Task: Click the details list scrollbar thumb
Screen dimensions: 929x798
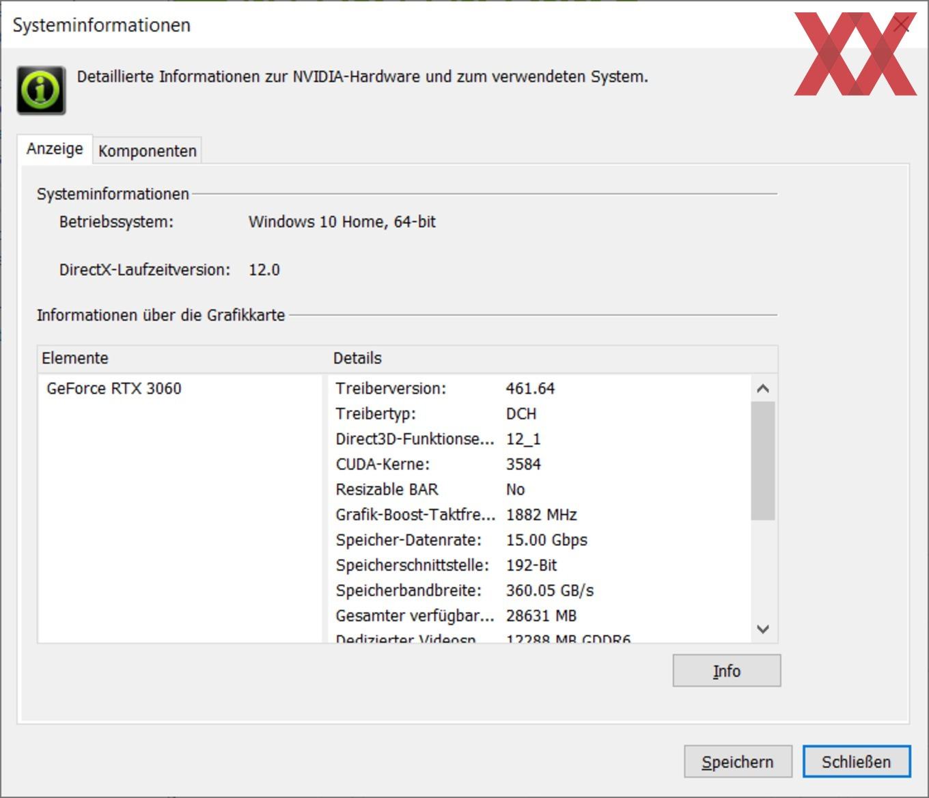Action: (x=763, y=461)
